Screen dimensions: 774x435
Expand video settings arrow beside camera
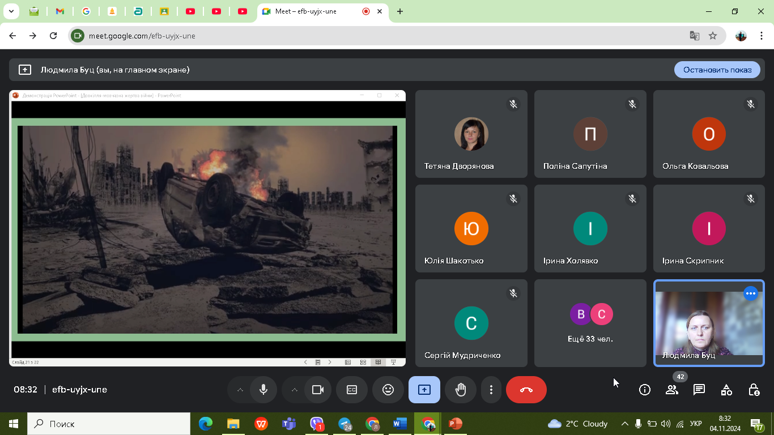click(x=294, y=390)
